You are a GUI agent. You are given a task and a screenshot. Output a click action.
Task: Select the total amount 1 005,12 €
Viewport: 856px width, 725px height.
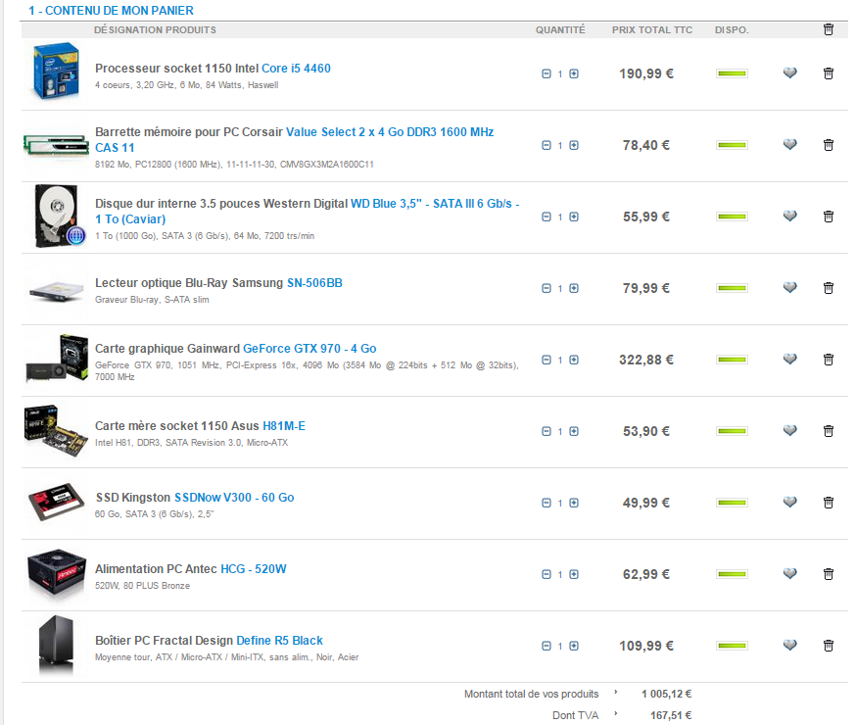click(667, 694)
